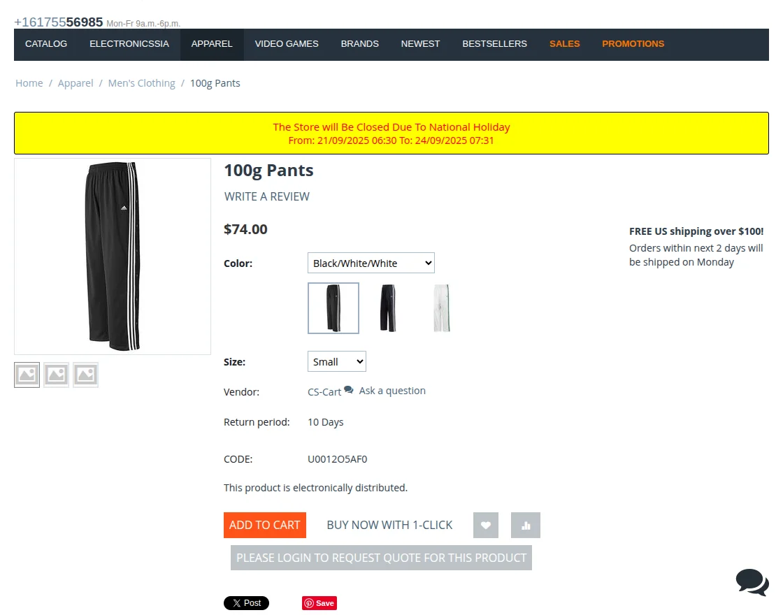Visit the CS-Cart vendor page
The height and width of the screenshot is (615, 783).
pos(323,392)
